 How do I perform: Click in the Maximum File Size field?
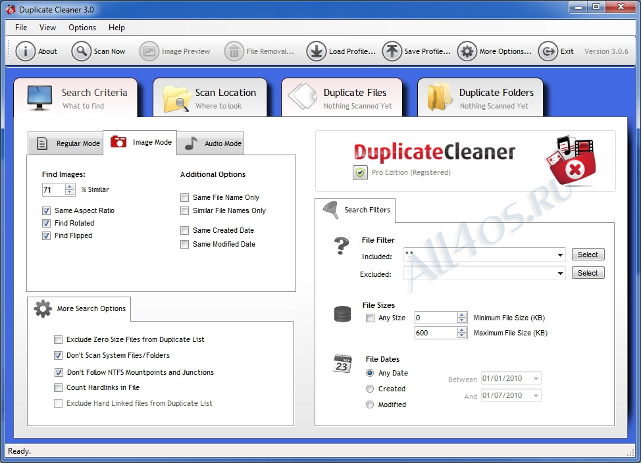click(436, 333)
